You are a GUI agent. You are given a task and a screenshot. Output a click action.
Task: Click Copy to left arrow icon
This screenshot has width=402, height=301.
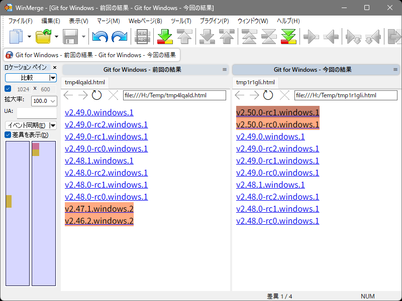coord(331,37)
